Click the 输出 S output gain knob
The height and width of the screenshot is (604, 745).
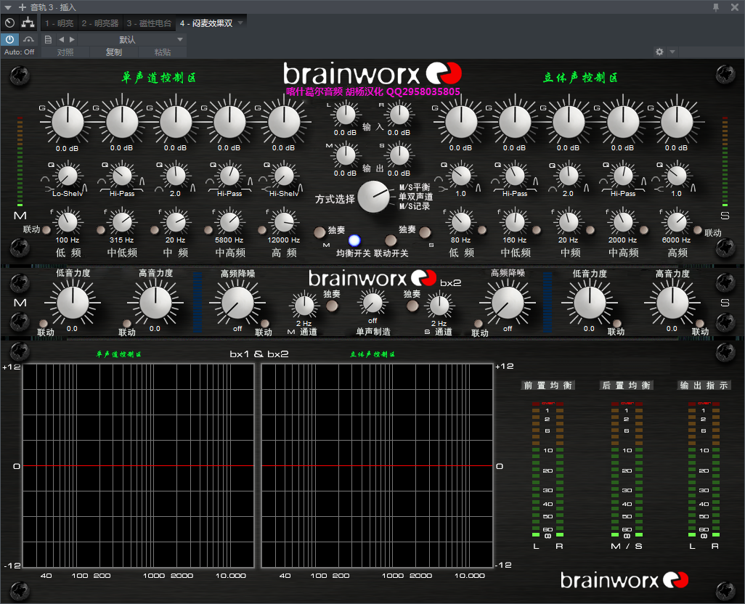point(399,155)
